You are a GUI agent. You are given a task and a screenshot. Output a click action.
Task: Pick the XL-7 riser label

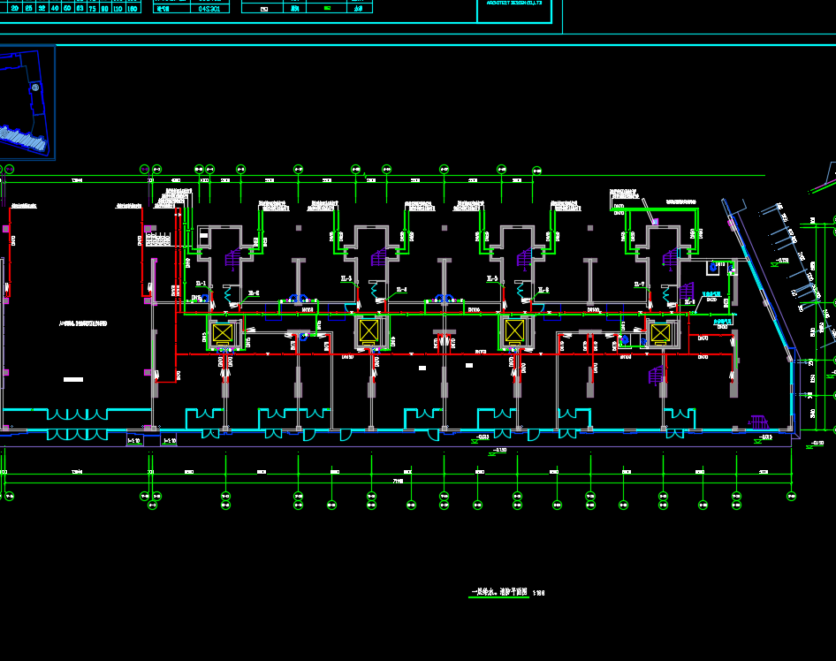(639, 285)
